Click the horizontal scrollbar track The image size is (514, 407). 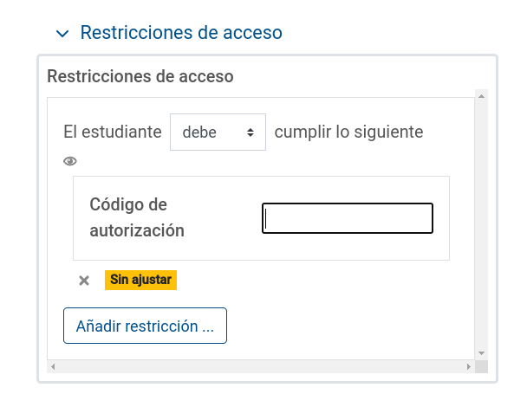click(261, 366)
